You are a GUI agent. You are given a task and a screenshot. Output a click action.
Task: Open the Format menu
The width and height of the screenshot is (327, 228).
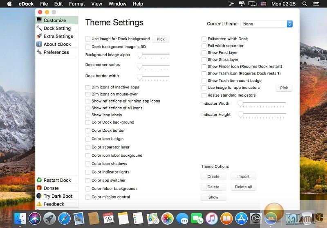click(x=77, y=4)
